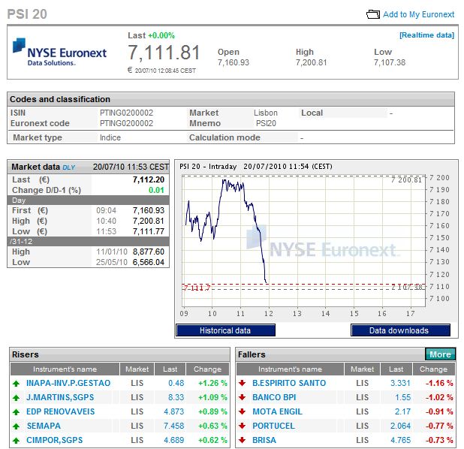Open the Add to My Euronext link

pyautogui.click(x=418, y=14)
